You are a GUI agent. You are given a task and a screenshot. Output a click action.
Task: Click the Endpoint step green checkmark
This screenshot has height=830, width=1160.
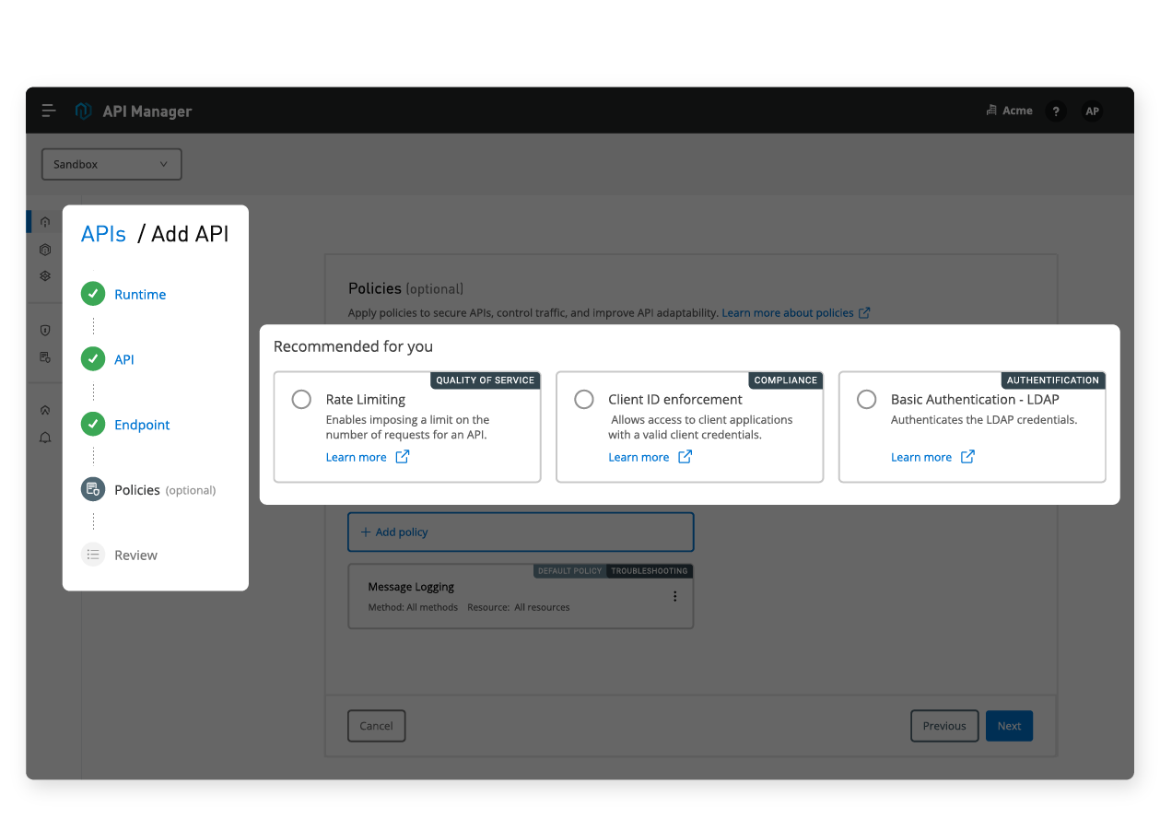tap(93, 424)
